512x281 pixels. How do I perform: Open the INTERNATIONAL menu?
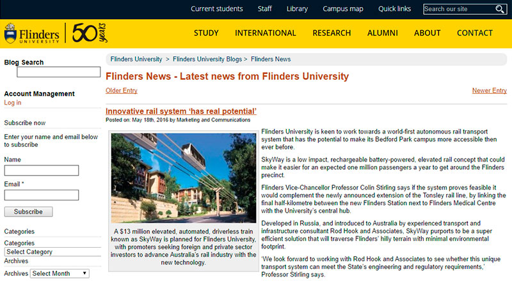(265, 33)
